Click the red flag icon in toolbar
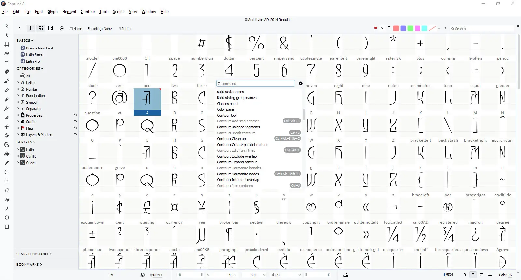Viewport: 521px width, 280px height. coord(375,28)
